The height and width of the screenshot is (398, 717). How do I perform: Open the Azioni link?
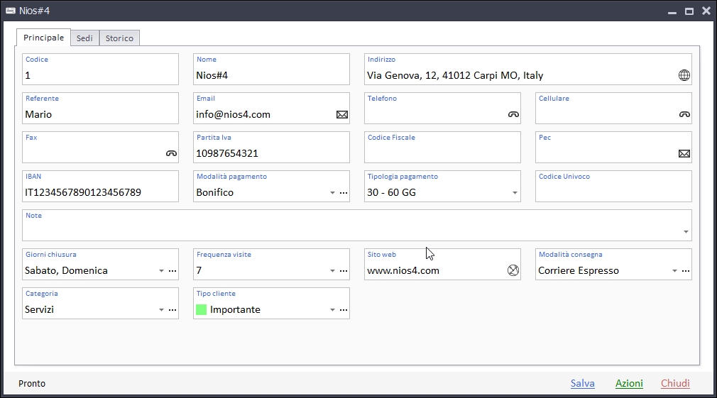pos(629,383)
